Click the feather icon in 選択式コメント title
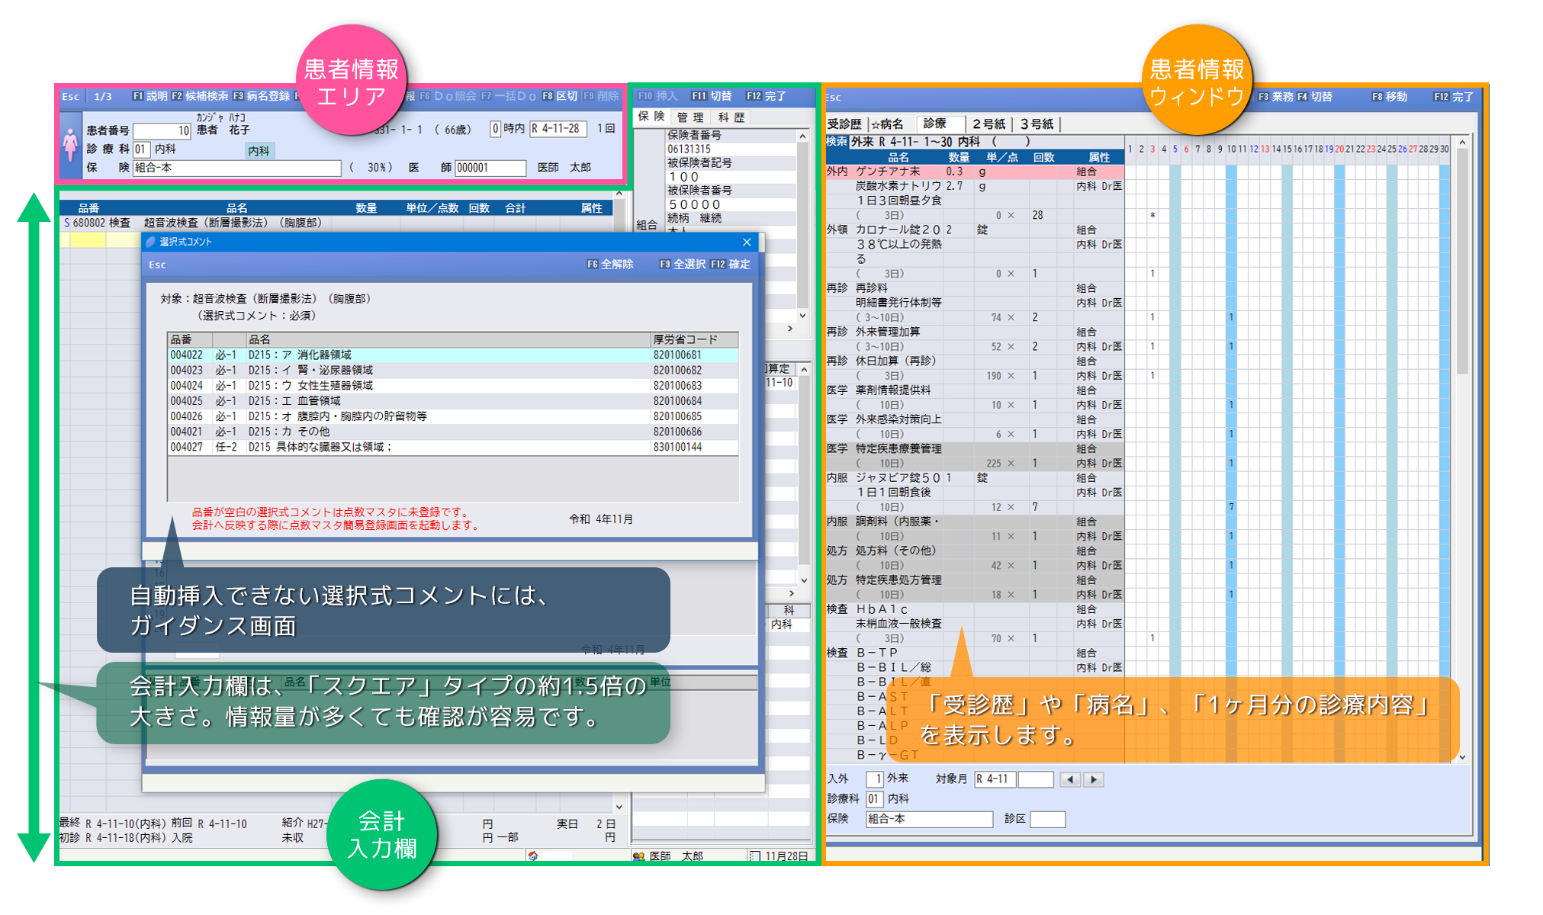The height and width of the screenshot is (915, 1543). pyautogui.click(x=151, y=242)
